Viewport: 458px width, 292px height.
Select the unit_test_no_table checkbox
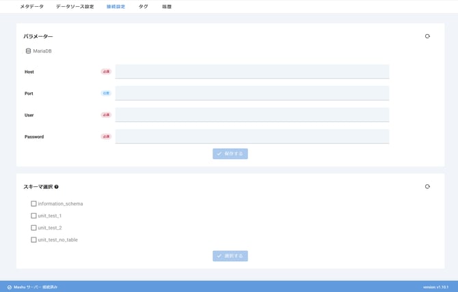click(x=33, y=240)
